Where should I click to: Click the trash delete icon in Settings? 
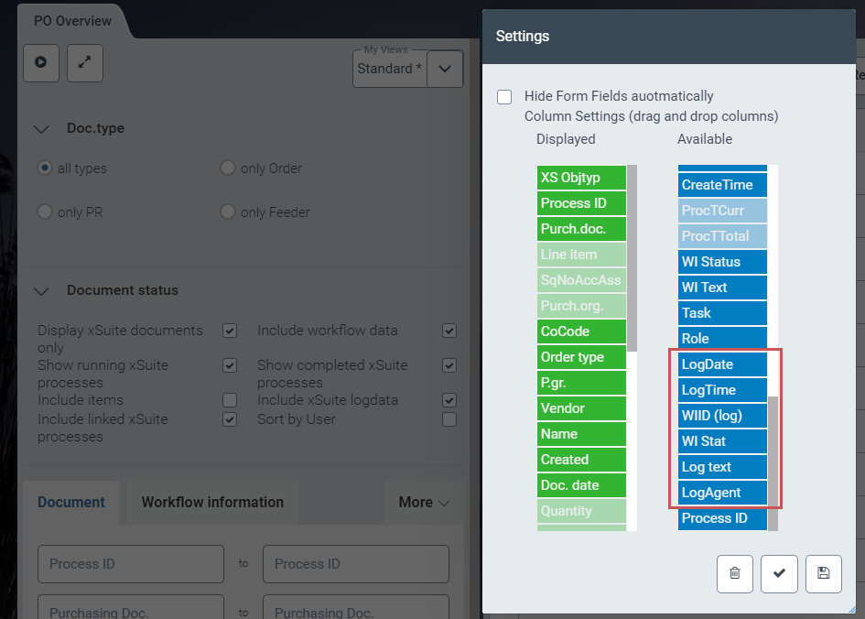pos(734,573)
